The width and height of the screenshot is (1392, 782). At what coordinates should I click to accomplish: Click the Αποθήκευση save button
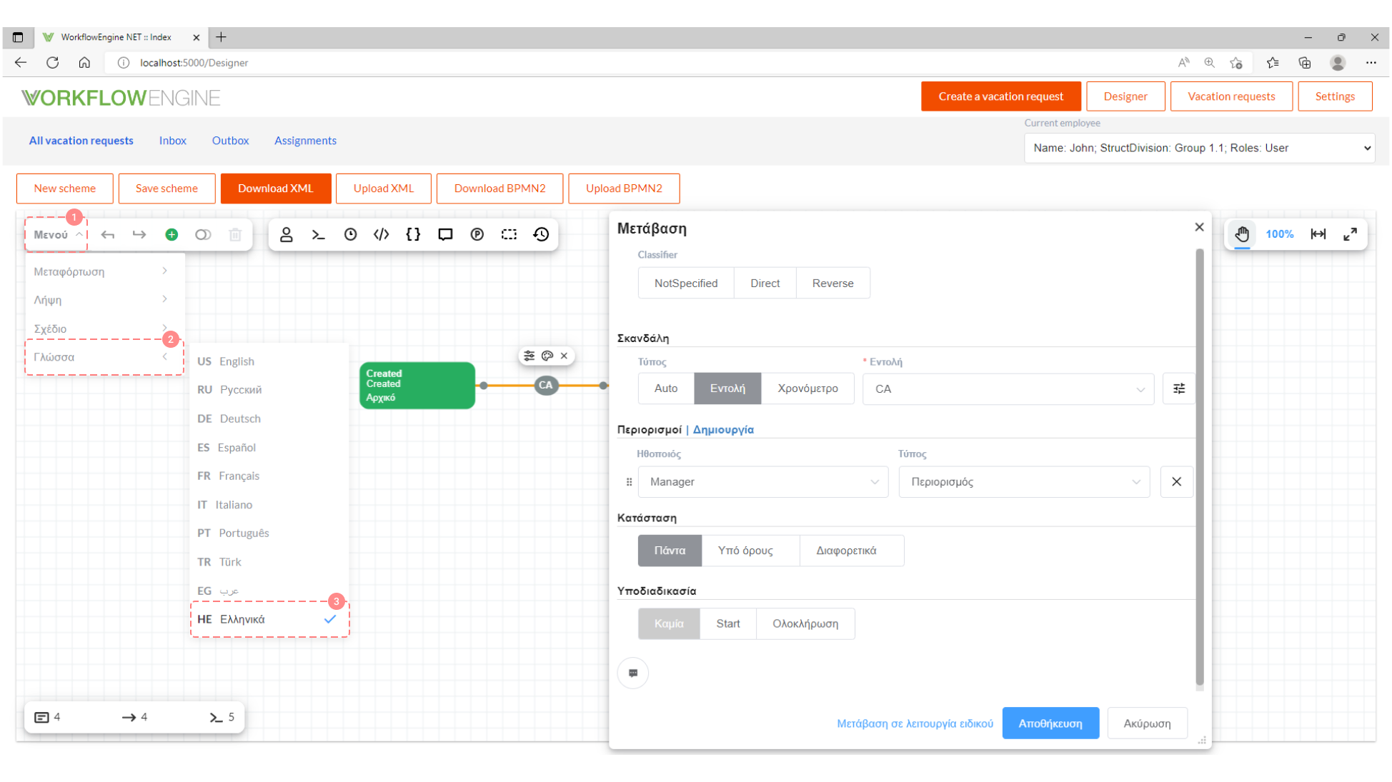[1050, 723]
